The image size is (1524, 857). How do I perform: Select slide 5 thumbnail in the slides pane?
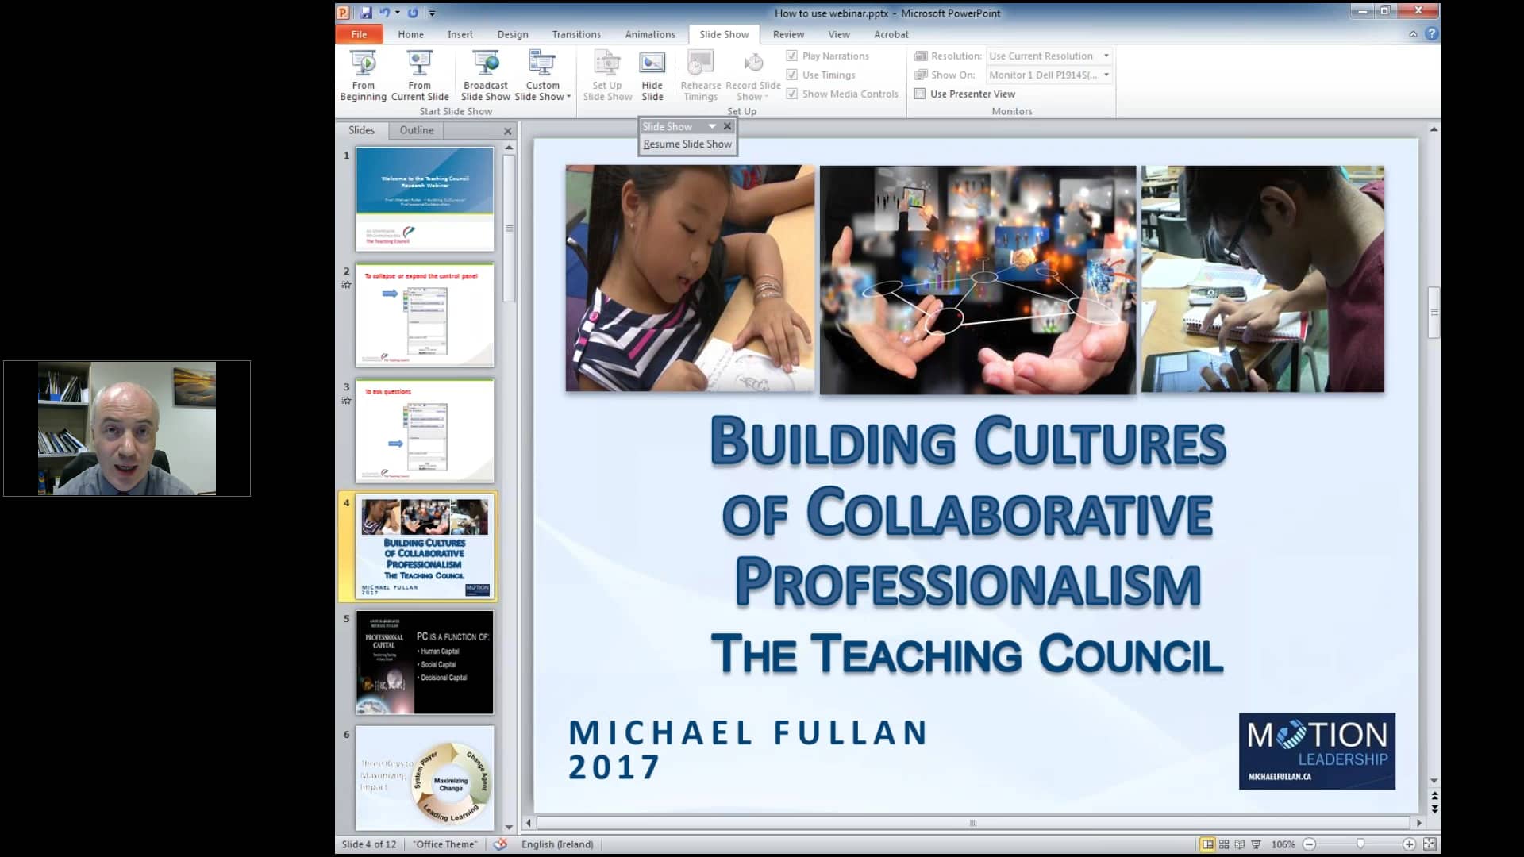[425, 661]
